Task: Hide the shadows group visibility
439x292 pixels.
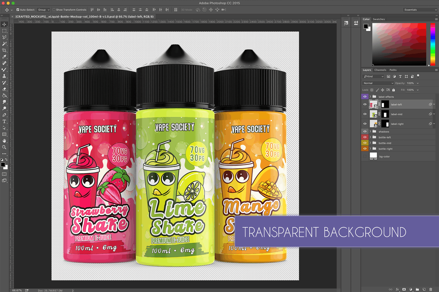Action: click(365, 131)
